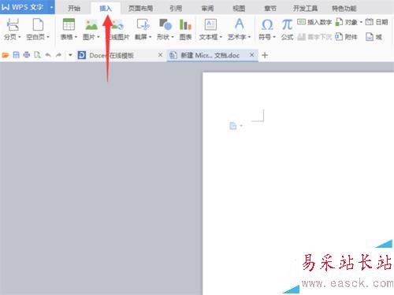
Task: Switch to the 开始 ribbon tab
Action: pyautogui.click(x=74, y=9)
